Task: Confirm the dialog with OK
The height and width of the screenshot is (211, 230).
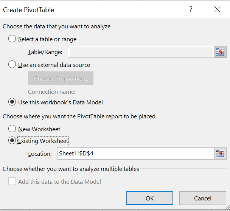Action: tap(149, 198)
